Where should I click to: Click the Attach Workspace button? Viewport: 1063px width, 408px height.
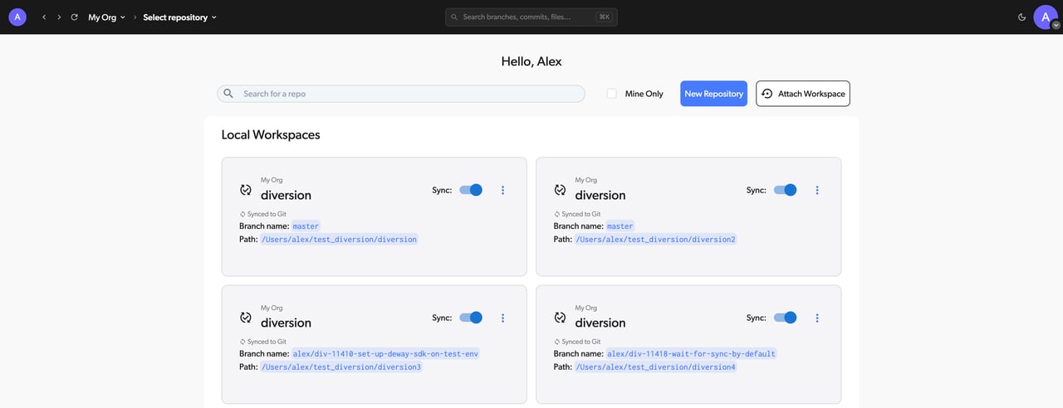point(803,94)
